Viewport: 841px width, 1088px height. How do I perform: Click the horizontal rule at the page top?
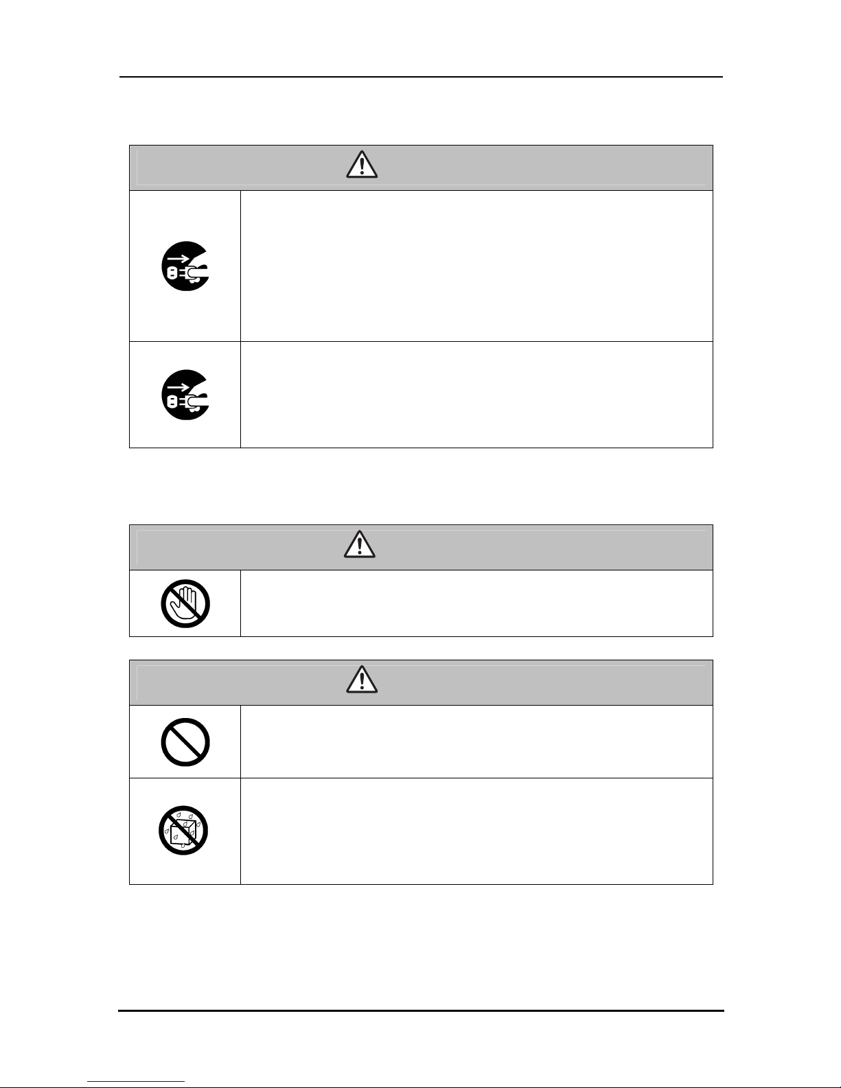click(x=422, y=77)
